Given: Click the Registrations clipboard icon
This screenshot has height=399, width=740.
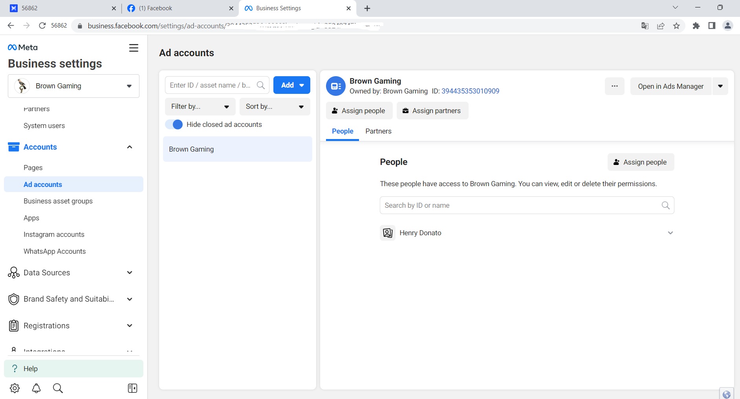Looking at the screenshot, I should point(14,326).
